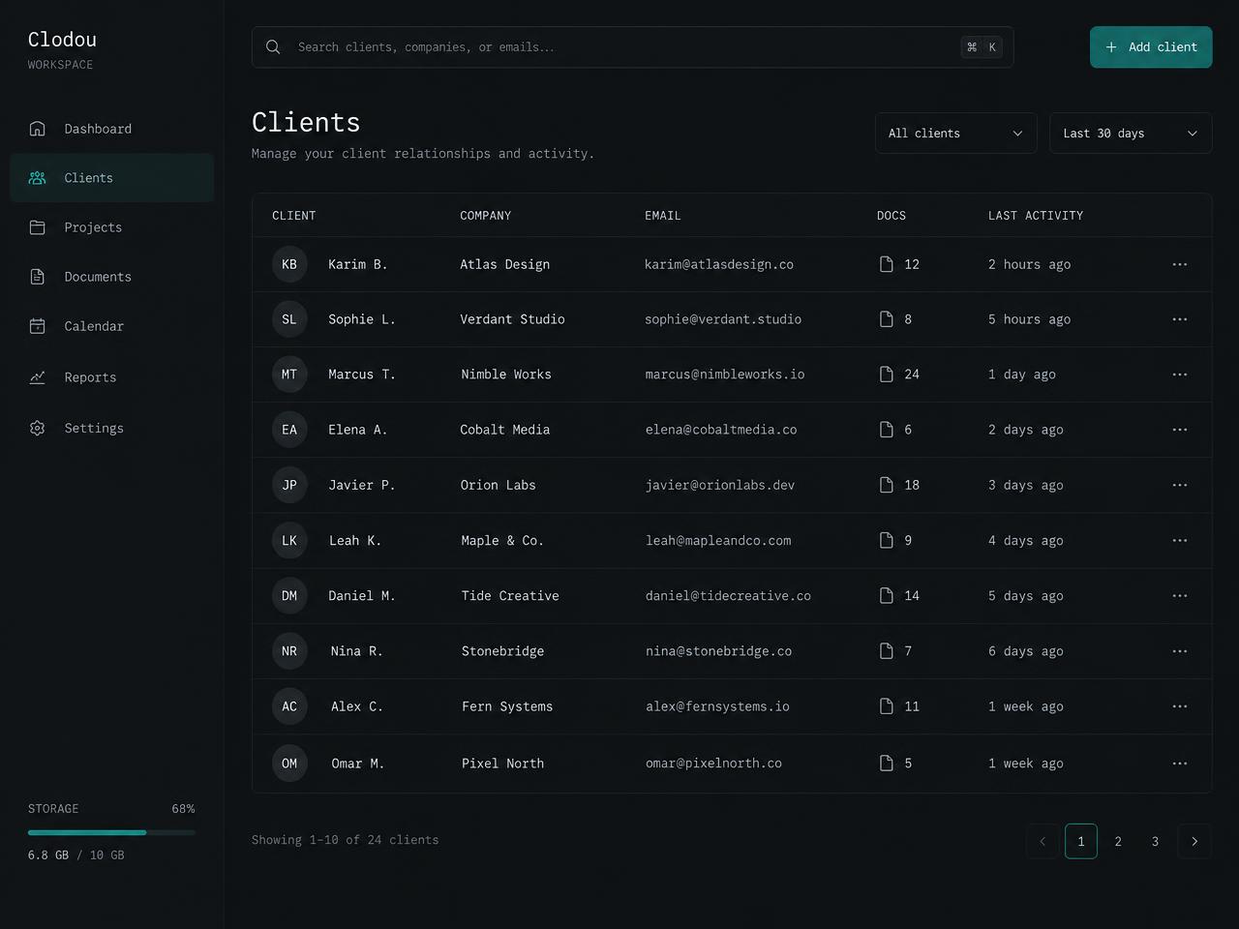Screen dimensions: 1239x929
Task: Open row actions for Elena A.
Action: tap(1179, 430)
